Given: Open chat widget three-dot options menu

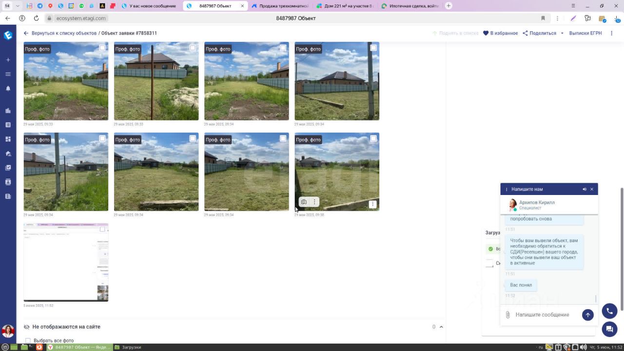Looking at the screenshot, I should pos(507,189).
